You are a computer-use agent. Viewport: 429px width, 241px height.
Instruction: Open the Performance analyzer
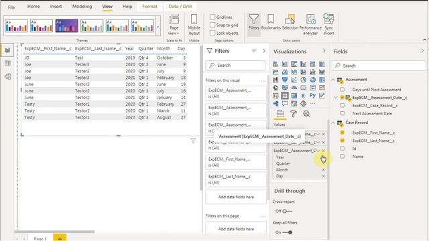pos(310,25)
